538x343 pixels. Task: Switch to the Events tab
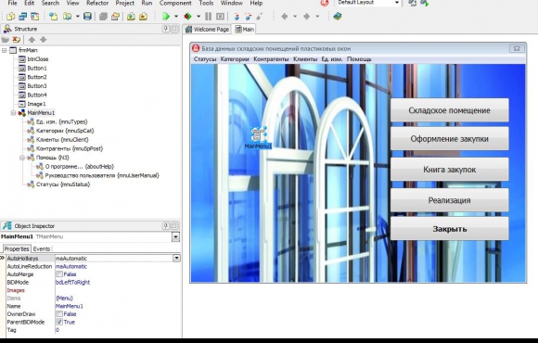[42, 248]
